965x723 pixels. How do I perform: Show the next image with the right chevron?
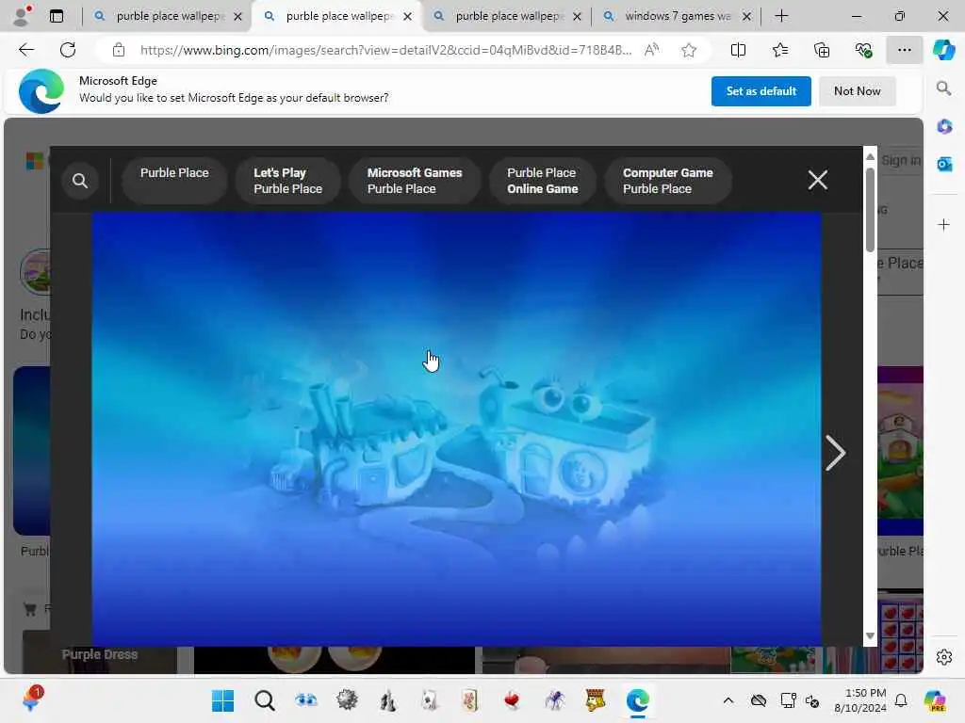835,453
